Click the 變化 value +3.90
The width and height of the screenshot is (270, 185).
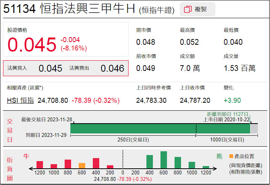pyautogui.click(x=232, y=100)
